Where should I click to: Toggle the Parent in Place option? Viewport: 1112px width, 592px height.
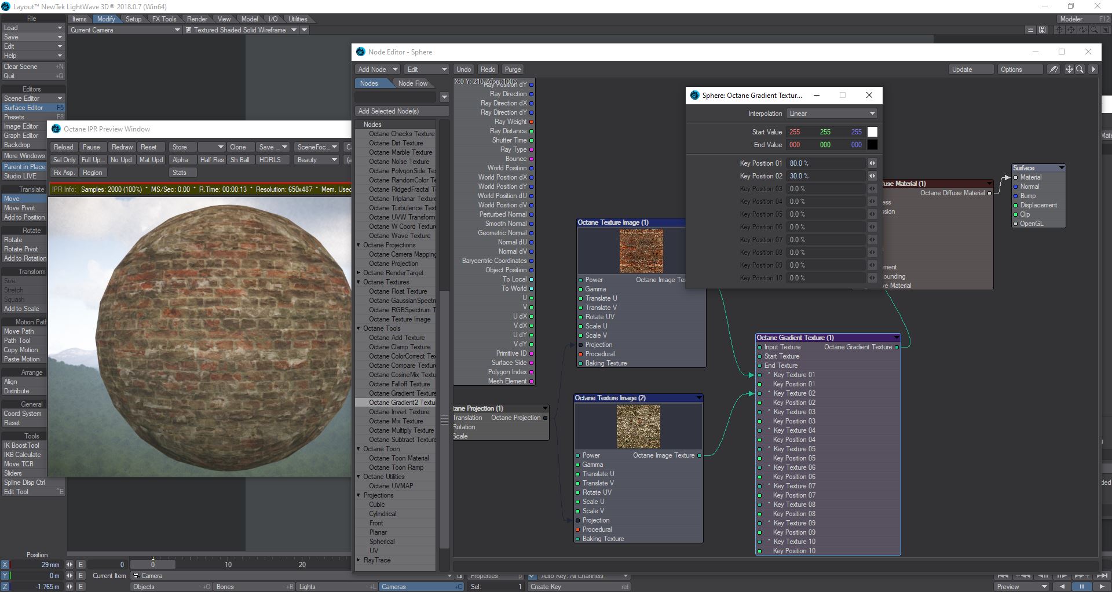24,167
